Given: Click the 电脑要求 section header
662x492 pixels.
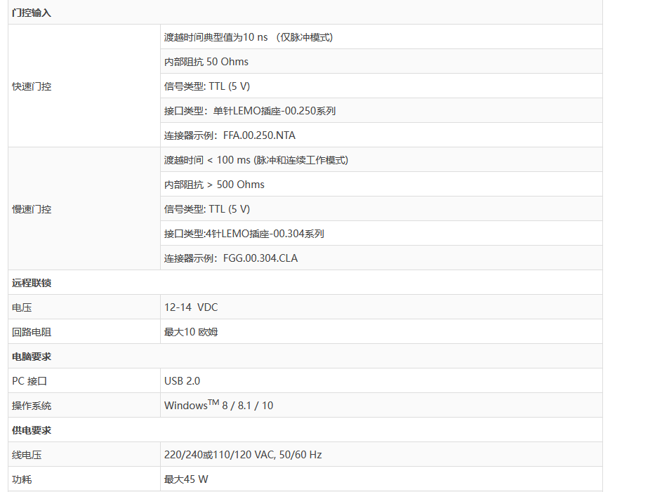Looking at the screenshot, I should [32, 357].
